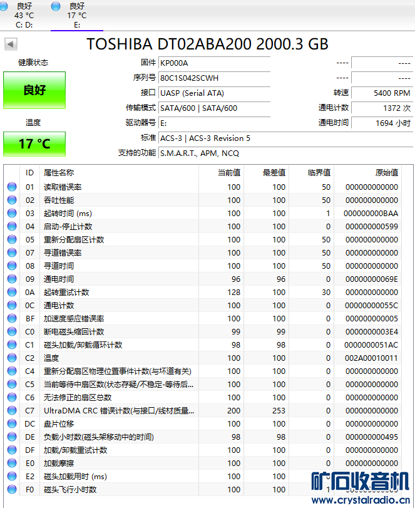The width and height of the screenshot is (415, 508).
Task: Click status orb for 08 寻道时间
Action: click(12, 266)
